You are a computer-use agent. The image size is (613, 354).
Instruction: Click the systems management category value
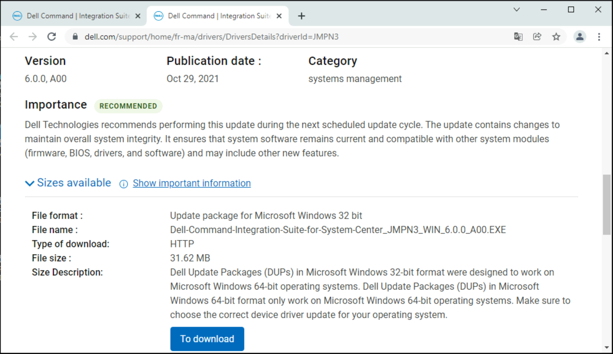355,79
